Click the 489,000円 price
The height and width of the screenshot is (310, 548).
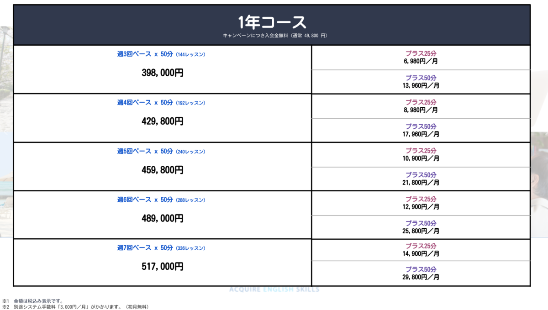pos(163,218)
